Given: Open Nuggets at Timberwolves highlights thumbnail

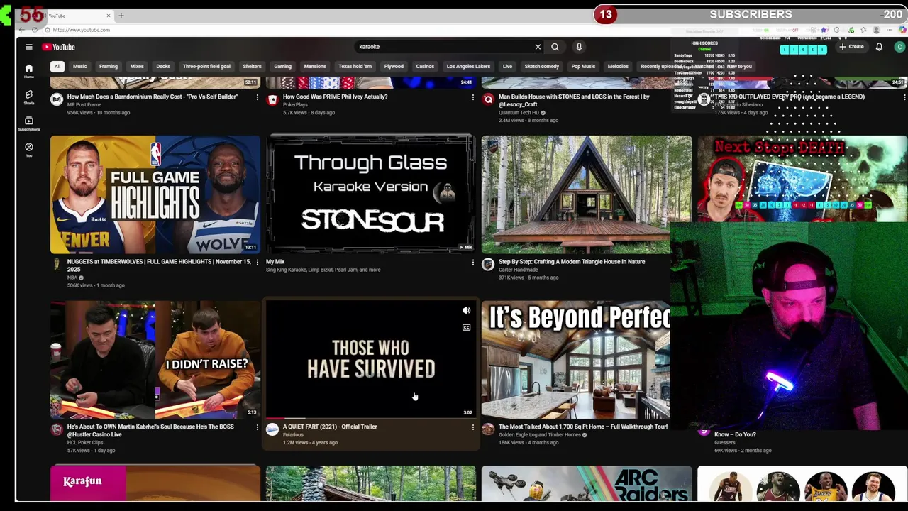Looking at the screenshot, I should click(x=155, y=194).
